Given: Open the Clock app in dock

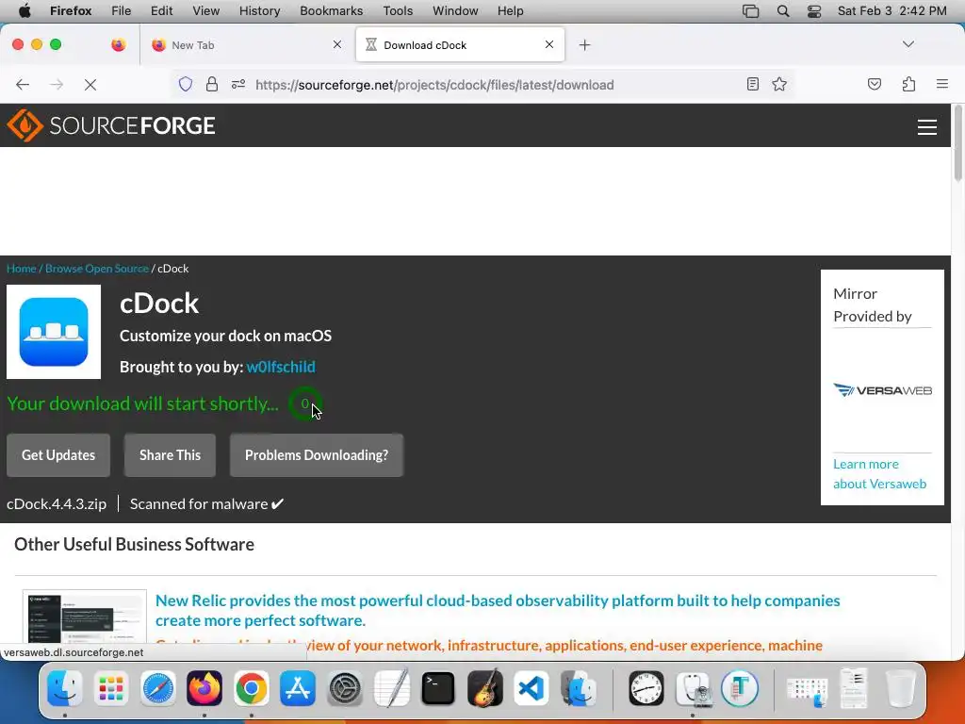Looking at the screenshot, I should [646, 687].
